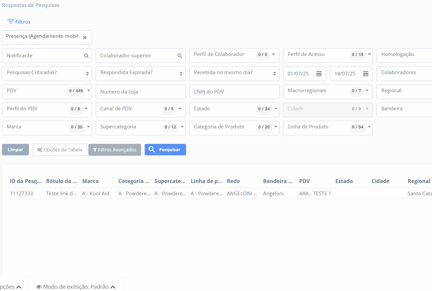Image resolution: width=432 pixels, height=291 pixels.
Task: Open Respondida Expirada? selector
Action: (x=181, y=74)
